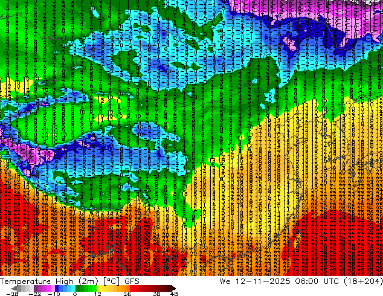Click the magenta swatch in the legend
Viewport: 383px width, 296px height.
(x=48, y=288)
